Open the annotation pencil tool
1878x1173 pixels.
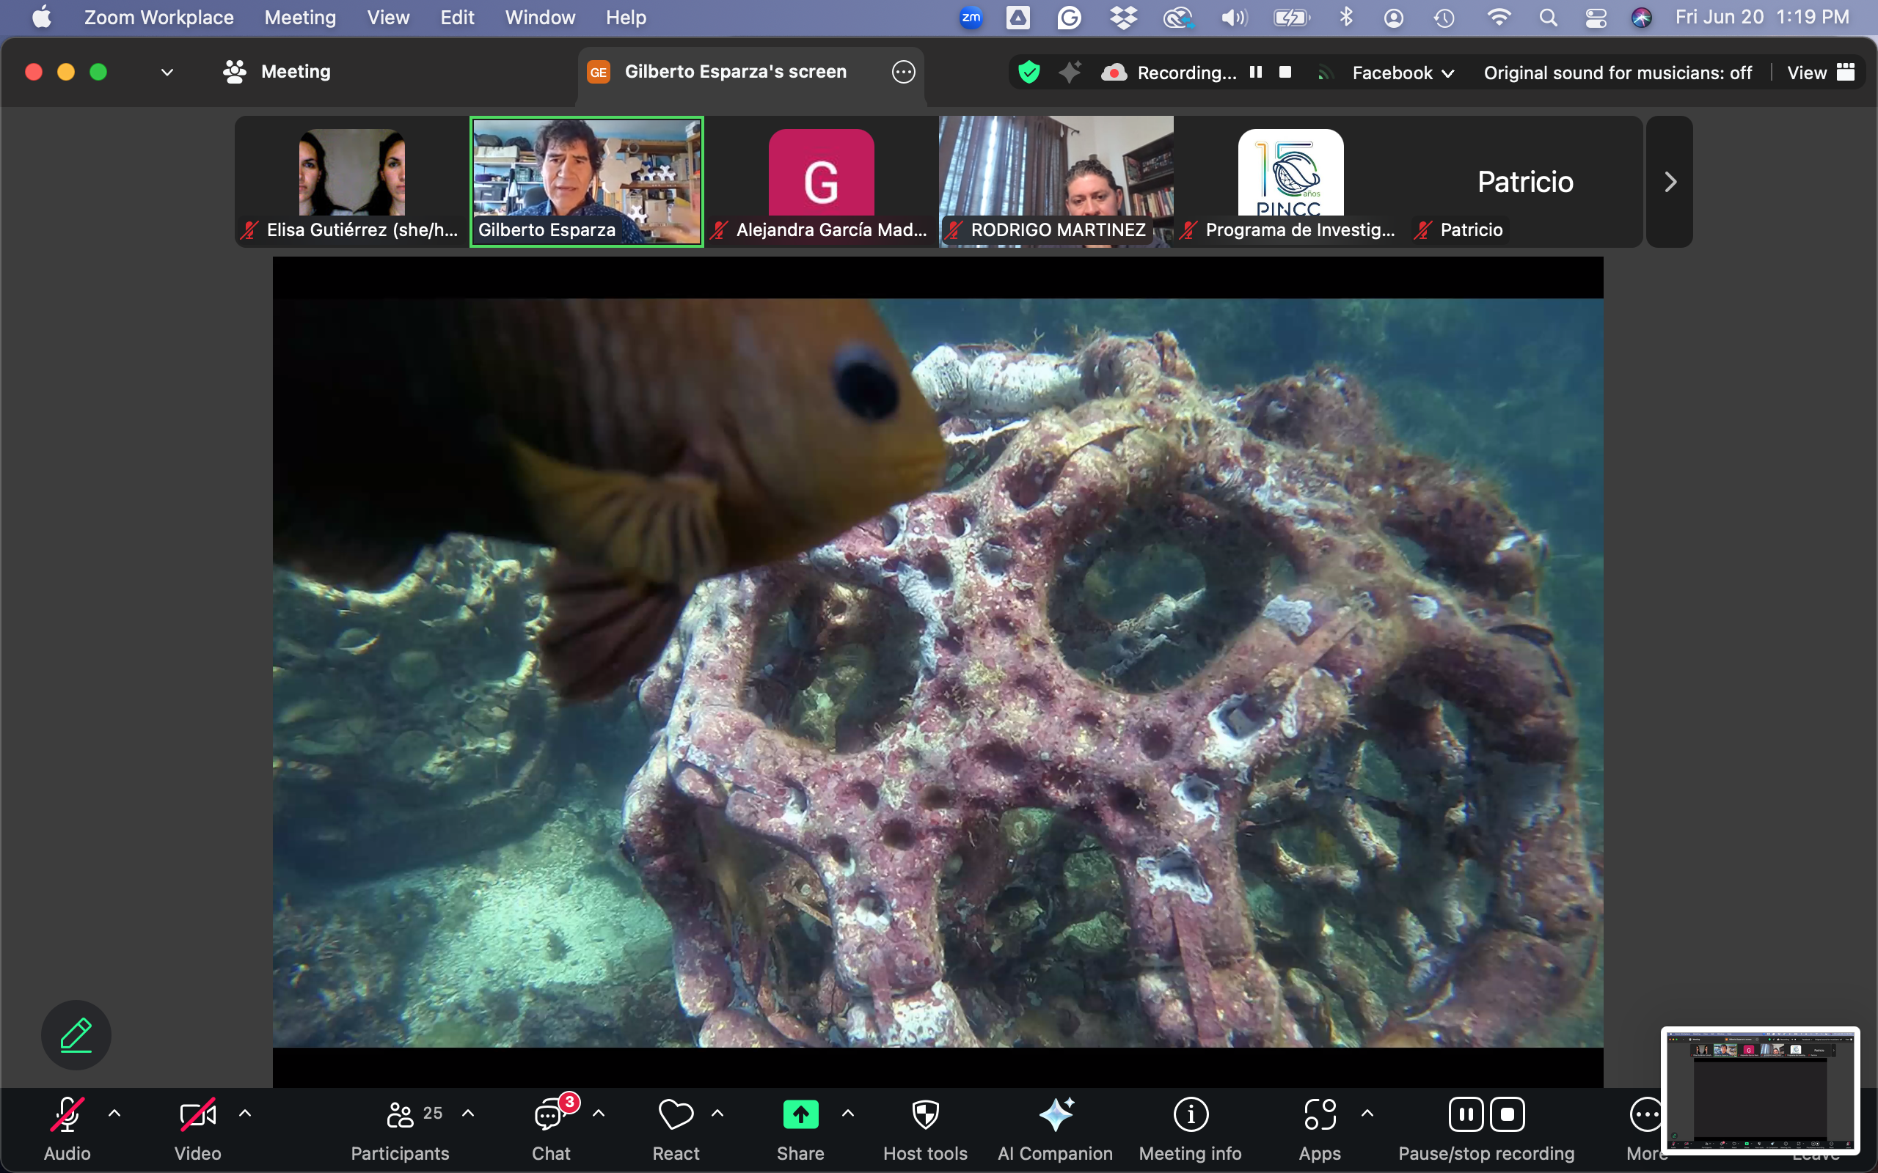(x=76, y=1035)
